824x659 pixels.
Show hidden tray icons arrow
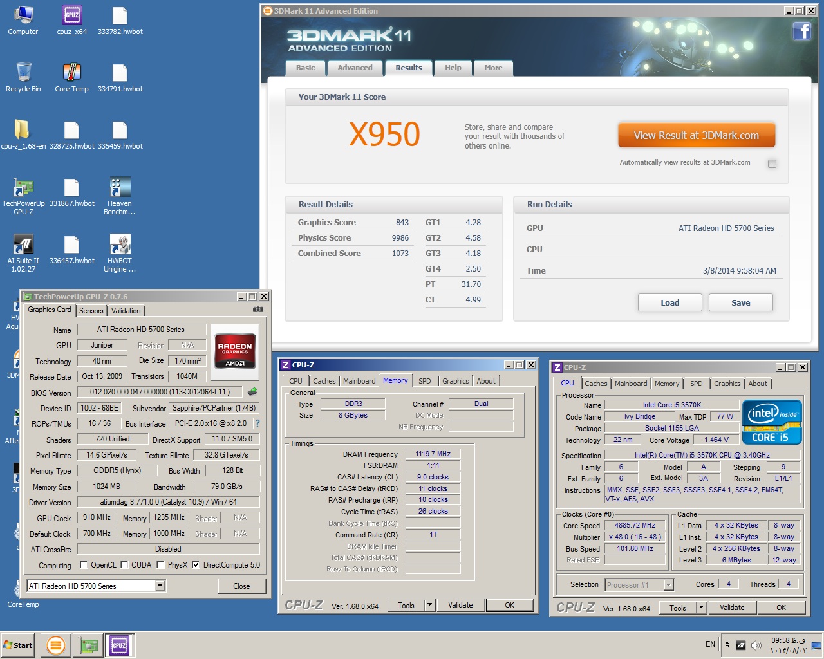click(x=727, y=644)
